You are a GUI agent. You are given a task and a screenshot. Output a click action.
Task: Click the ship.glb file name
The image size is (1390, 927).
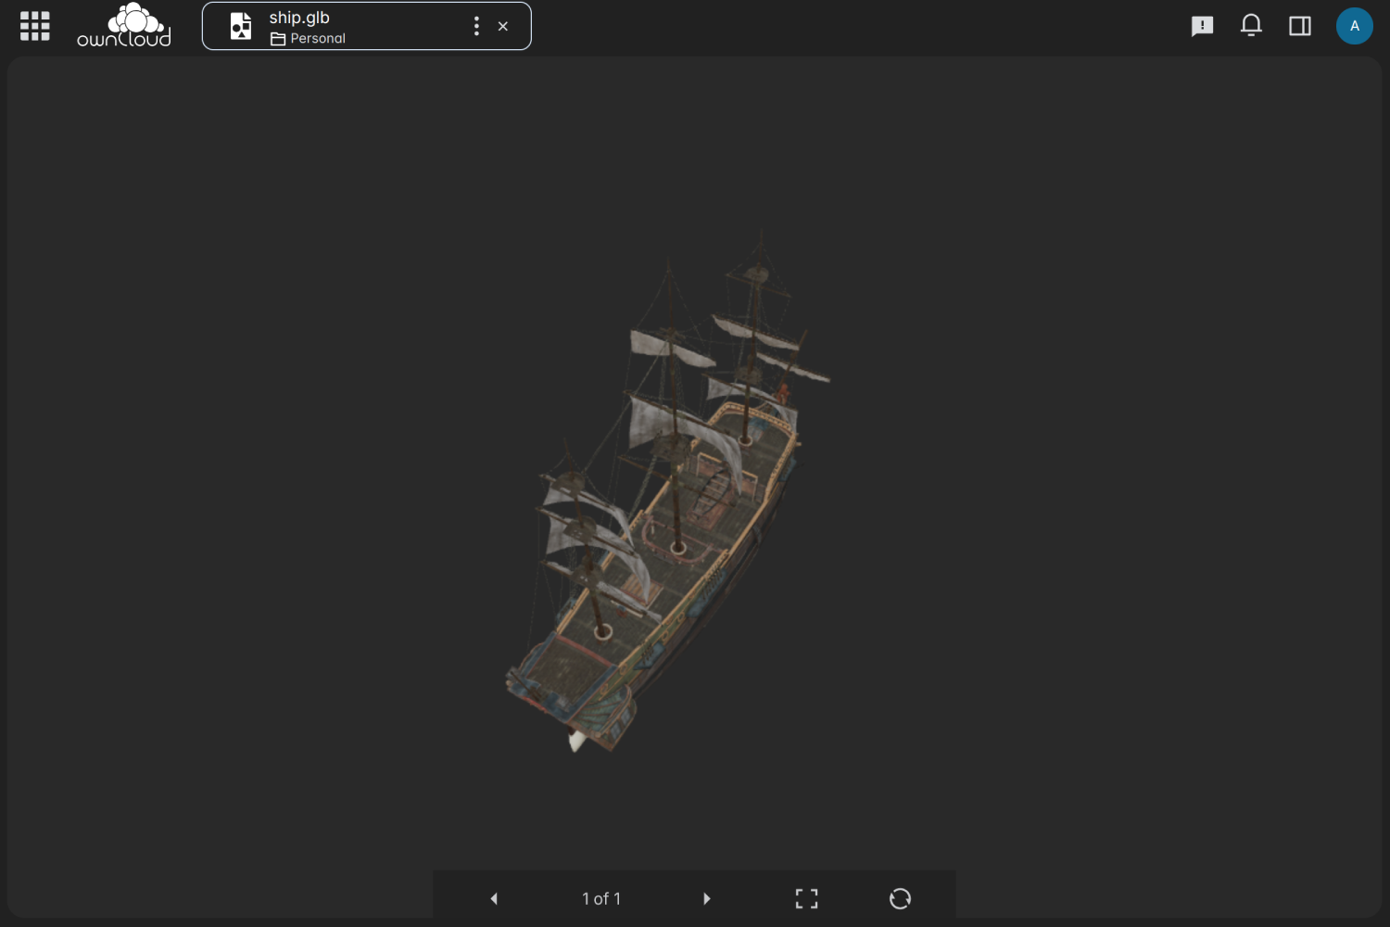(x=299, y=18)
